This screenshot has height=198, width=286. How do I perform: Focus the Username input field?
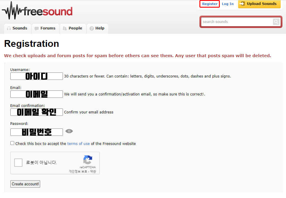36,76
